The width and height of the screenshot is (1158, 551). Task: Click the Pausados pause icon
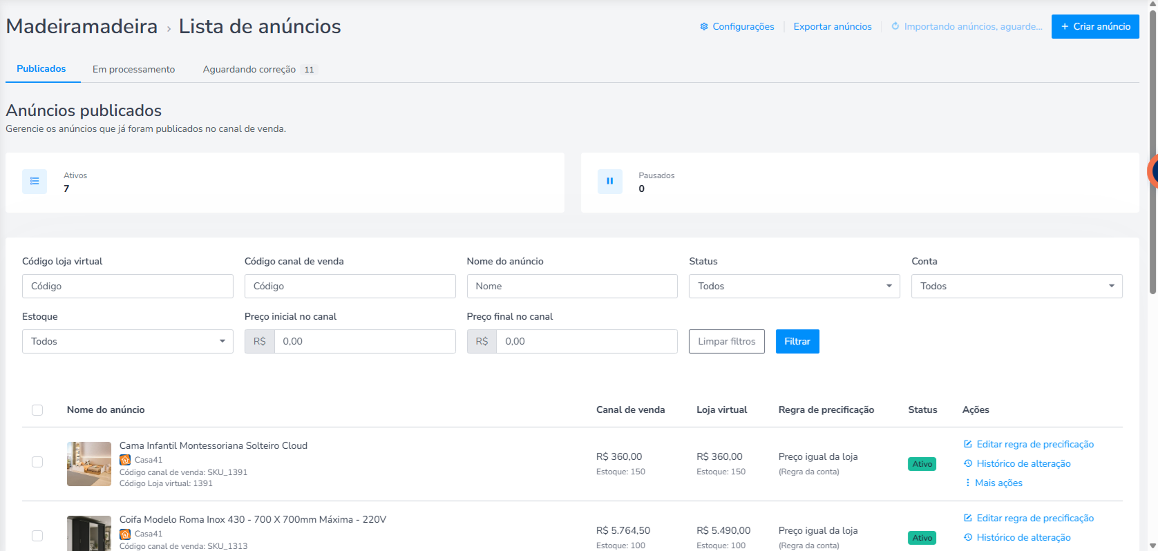tap(609, 182)
